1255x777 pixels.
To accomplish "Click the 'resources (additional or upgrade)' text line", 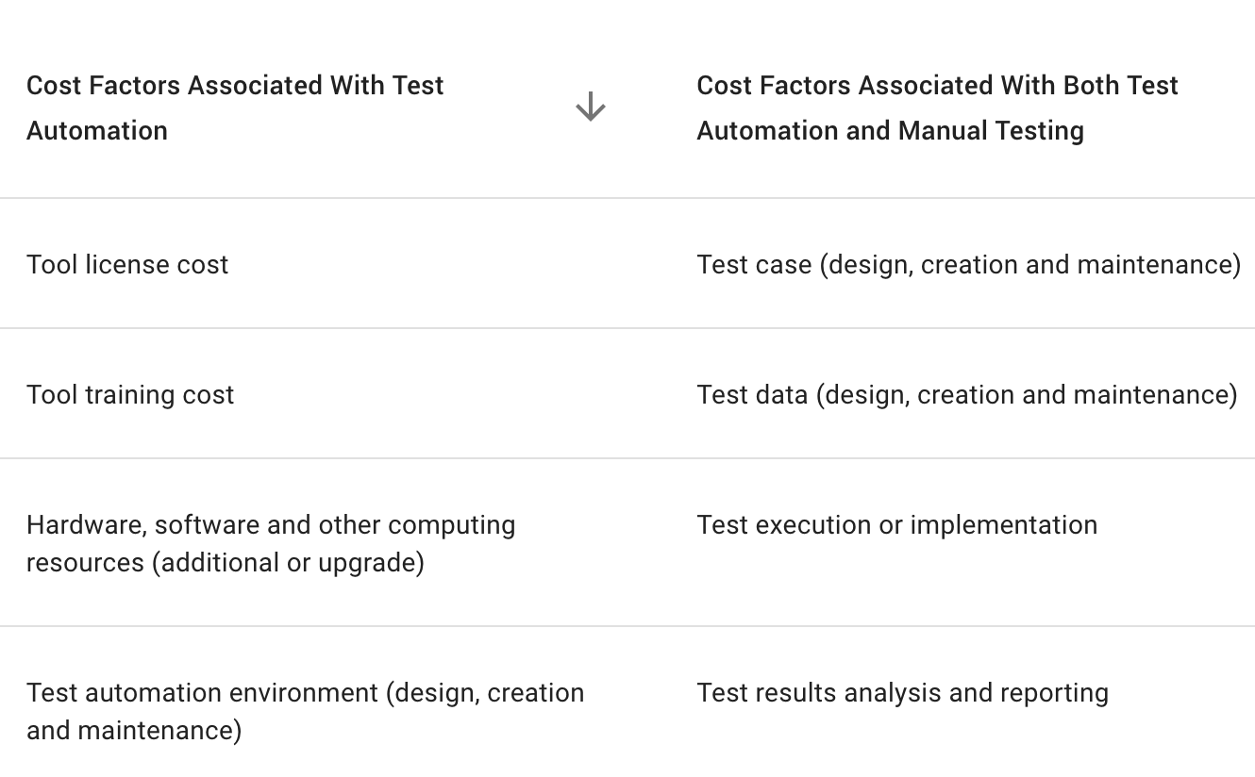I will click(226, 563).
